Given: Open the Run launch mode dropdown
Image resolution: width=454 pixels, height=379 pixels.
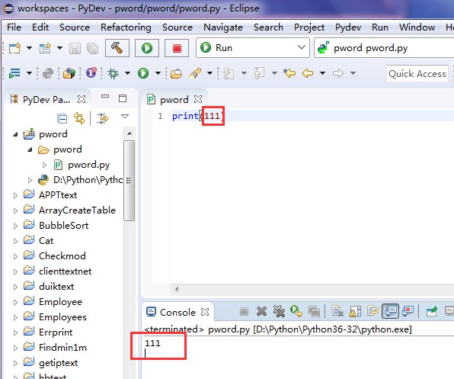Looking at the screenshot, I should [253, 47].
